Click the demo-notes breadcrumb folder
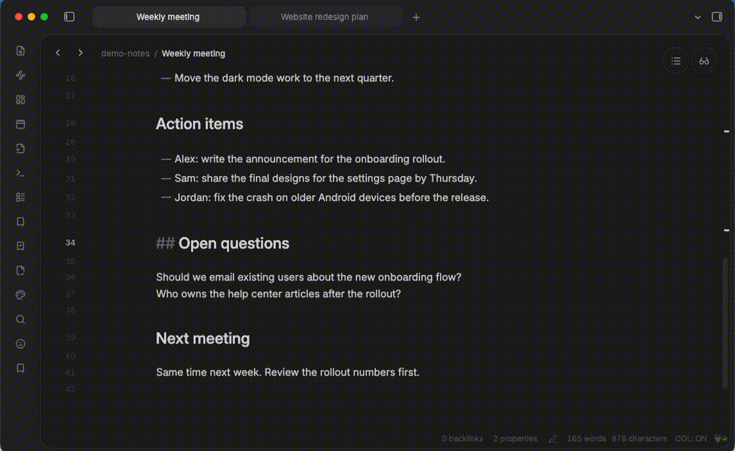This screenshot has width=735, height=451. click(125, 53)
